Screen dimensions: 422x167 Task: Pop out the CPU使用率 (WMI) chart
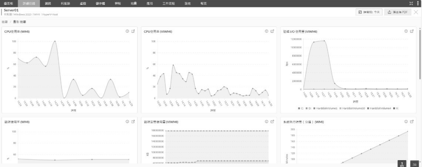(133, 31)
